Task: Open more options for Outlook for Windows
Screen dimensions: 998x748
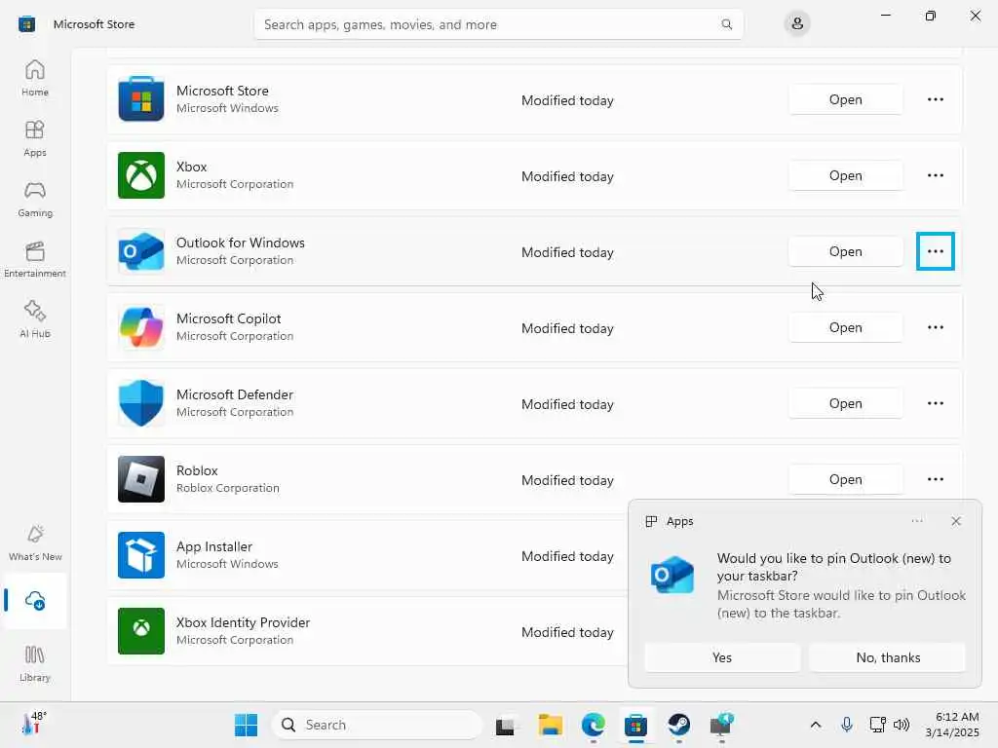Action: click(x=935, y=251)
